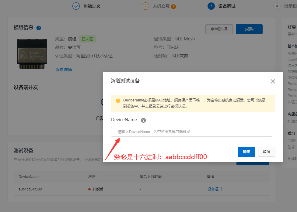The image size is (297, 212).
Task: Confirm the dialog with the 确定 button
Action: tap(246, 152)
